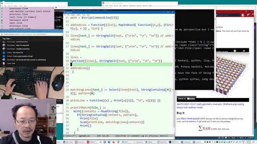Click 'backward-word' in the command log window
Screen dimensions: 257x144
[18, 20]
